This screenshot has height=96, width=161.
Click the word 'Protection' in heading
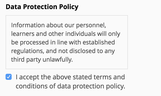[x=40, y=7]
